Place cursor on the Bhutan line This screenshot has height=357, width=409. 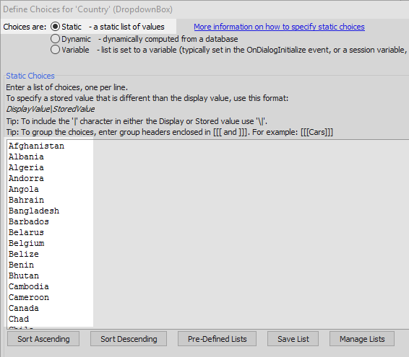23,276
